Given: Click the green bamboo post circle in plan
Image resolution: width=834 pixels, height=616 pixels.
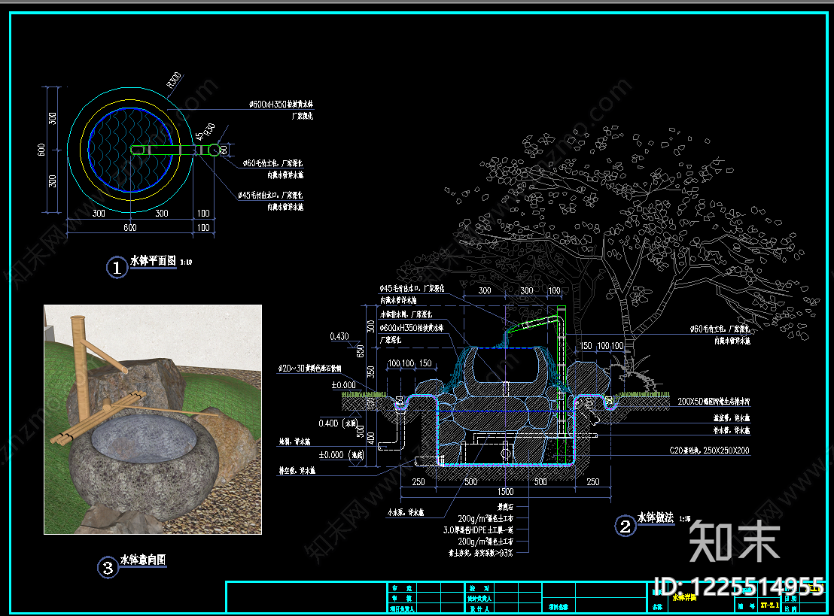Looking at the screenshot, I should [x=214, y=150].
